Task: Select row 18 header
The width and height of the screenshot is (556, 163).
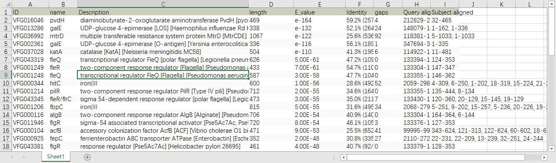Action: [x=6, y=146]
